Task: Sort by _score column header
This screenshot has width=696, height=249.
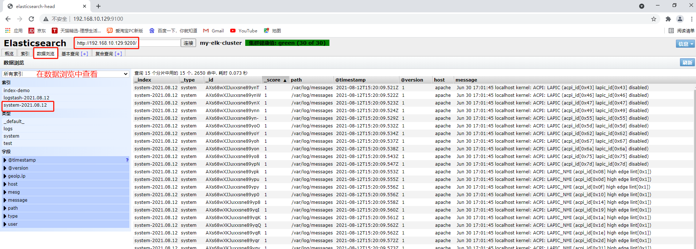Action: (x=276, y=80)
